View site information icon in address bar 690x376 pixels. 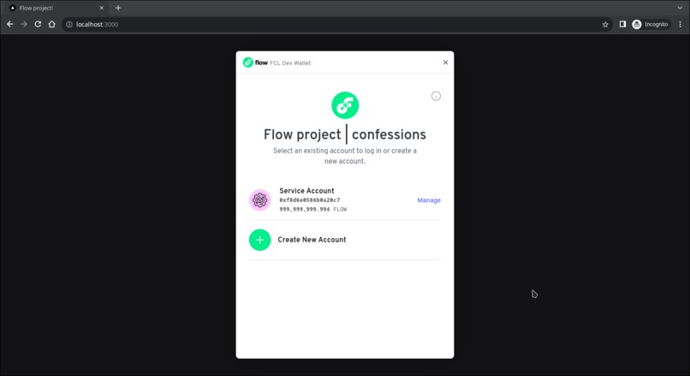click(x=69, y=24)
